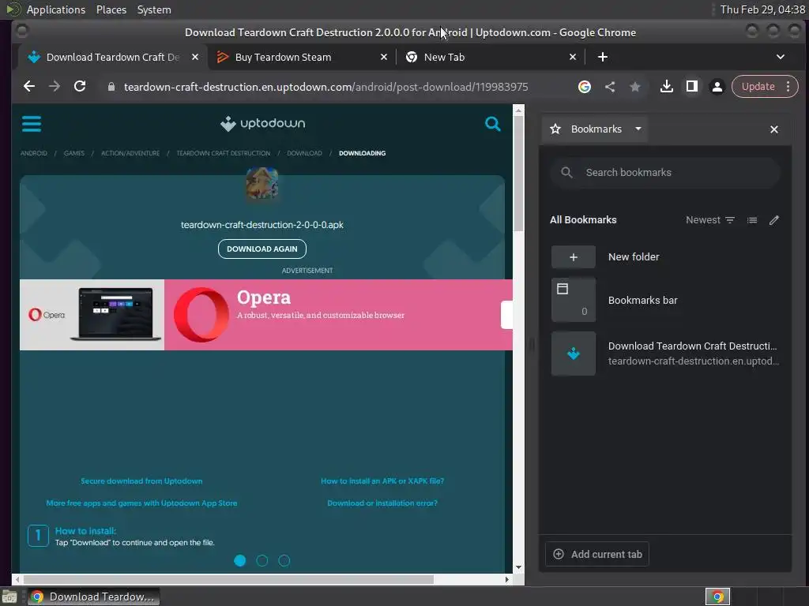
Task: Click the horizontal scrollbar thumb
Action: (x=228, y=580)
